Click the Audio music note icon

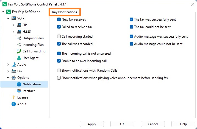tap(14, 64)
